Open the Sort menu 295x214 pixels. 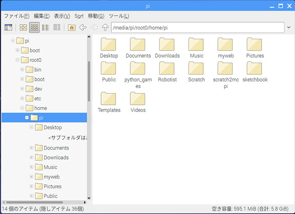[x=79, y=16]
